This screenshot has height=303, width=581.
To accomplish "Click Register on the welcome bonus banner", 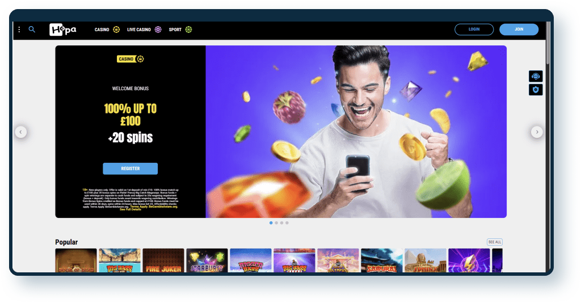I will pyautogui.click(x=130, y=169).
